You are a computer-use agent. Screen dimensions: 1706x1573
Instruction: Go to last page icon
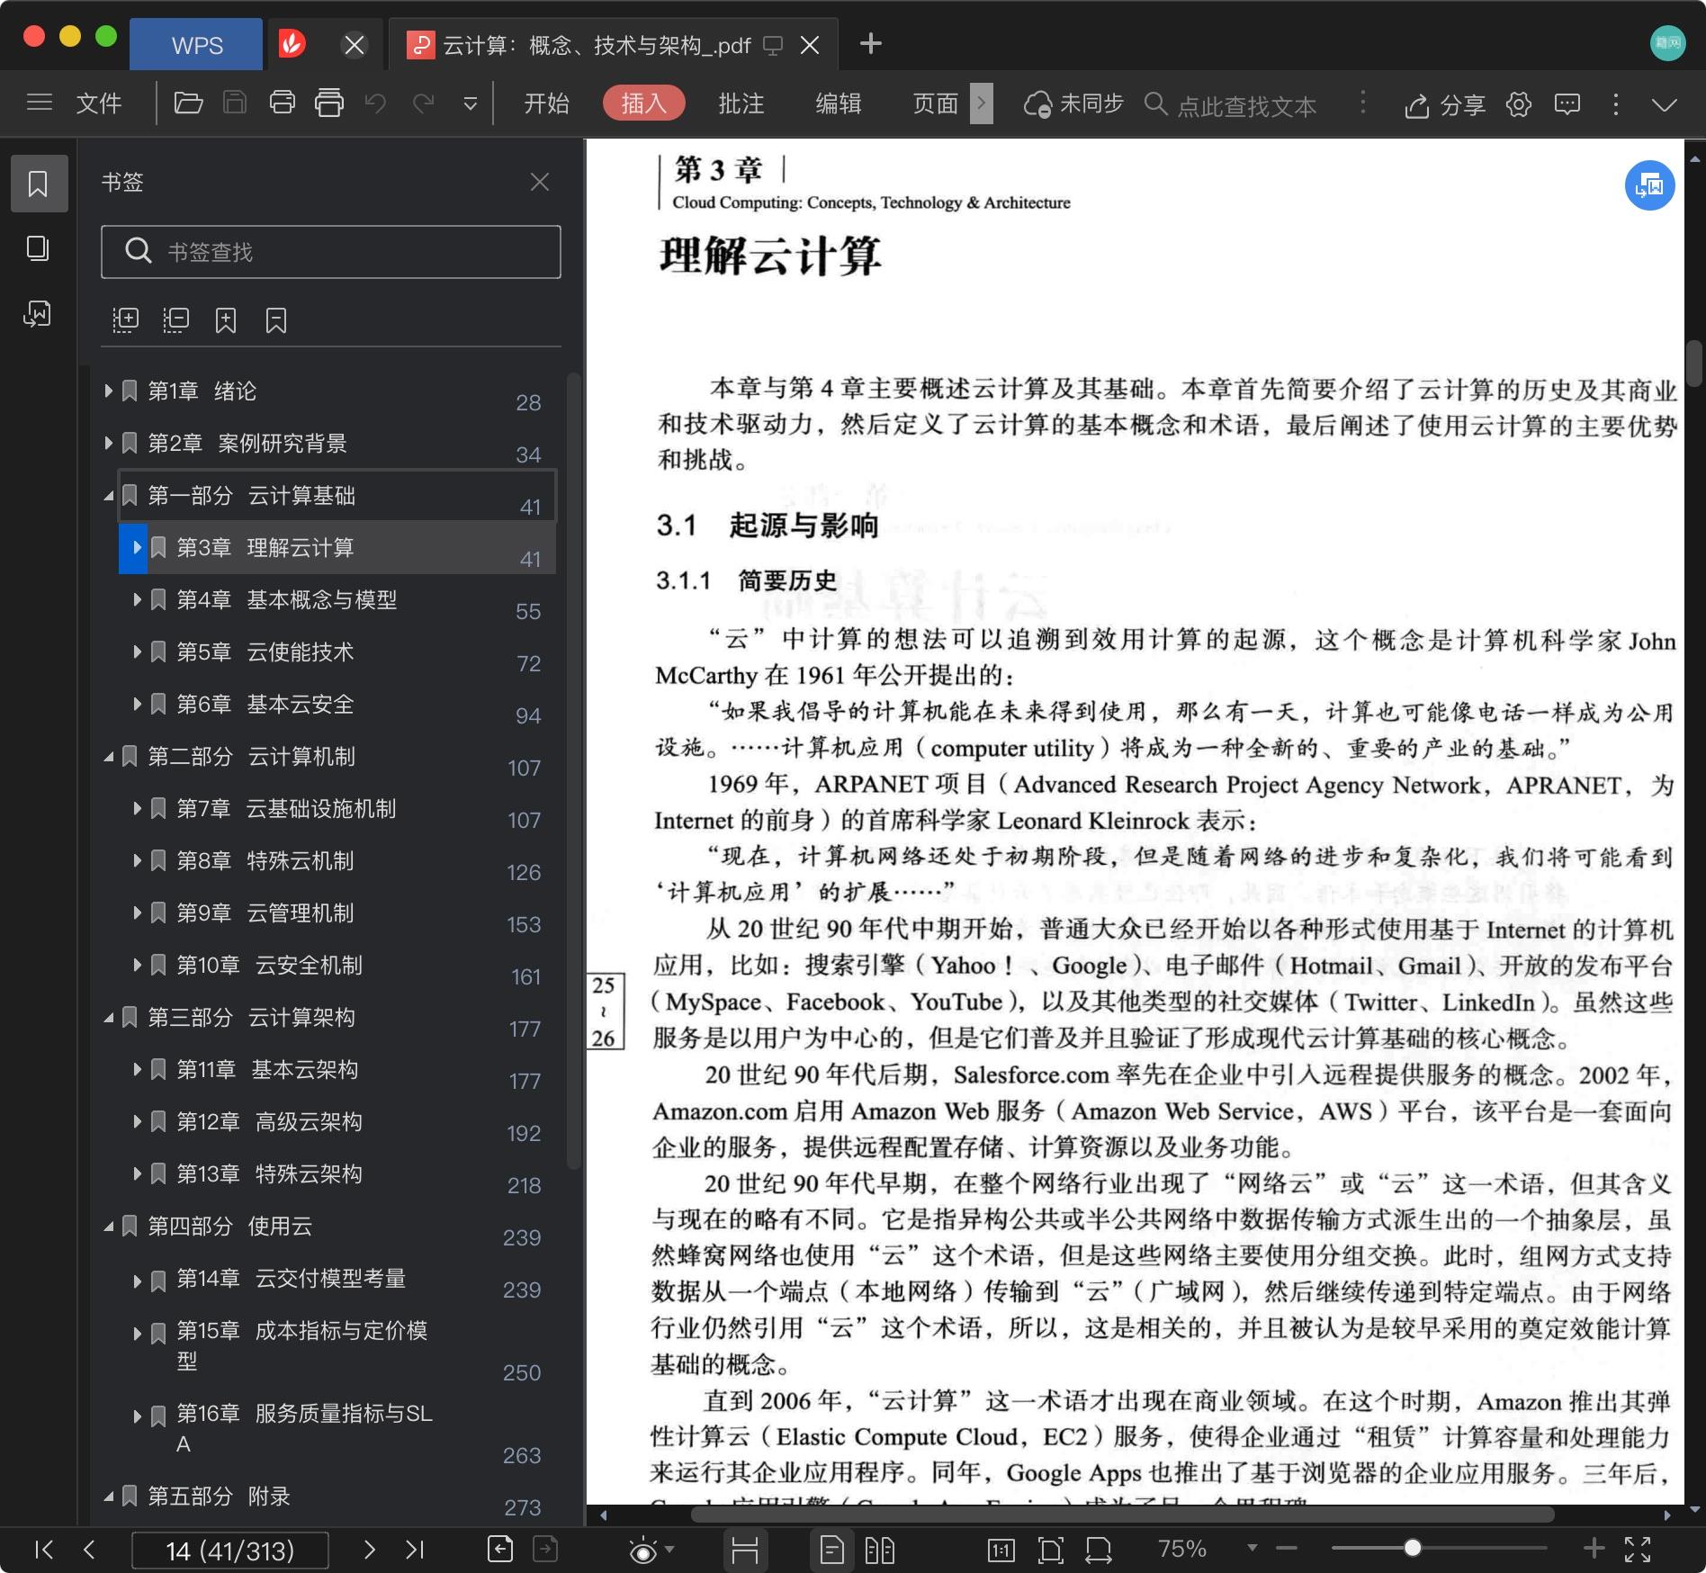tap(414, 1549)
